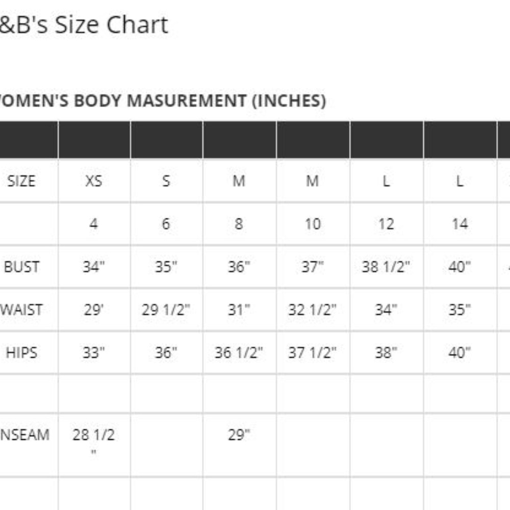Viewport: 510px width, 510px height.
Task: Click the WAIST row label
Action: [21, 310]
